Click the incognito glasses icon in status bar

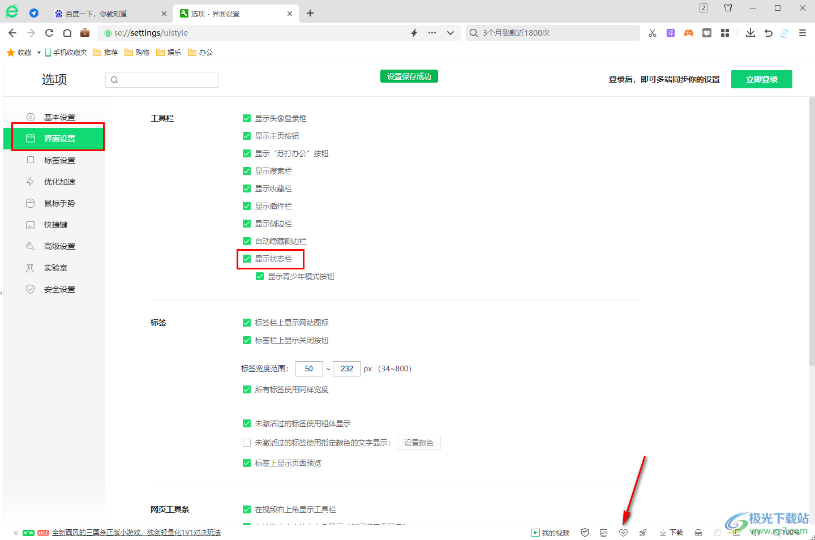pos(698,533)
